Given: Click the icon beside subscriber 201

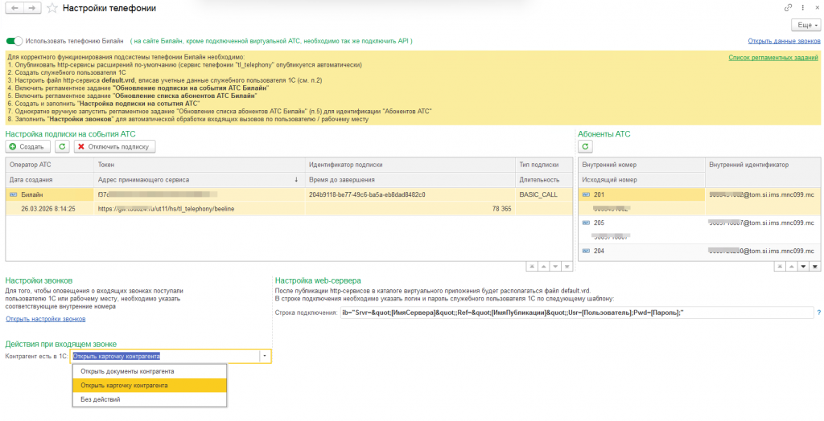Looking at the screenshot, I should click(586, 194).
